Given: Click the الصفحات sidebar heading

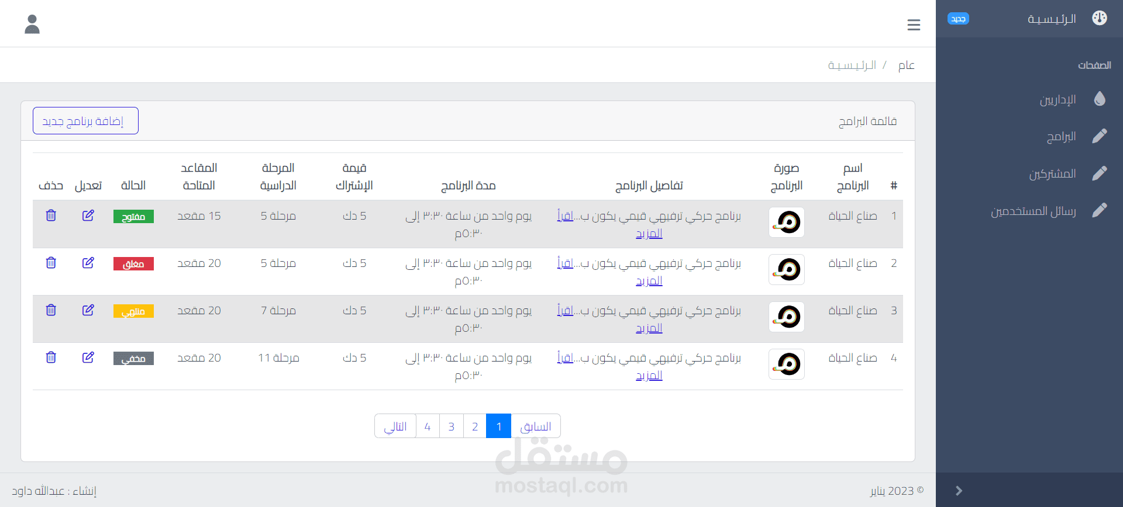Looking at the screenshot, I should [x=1094, y=65].
